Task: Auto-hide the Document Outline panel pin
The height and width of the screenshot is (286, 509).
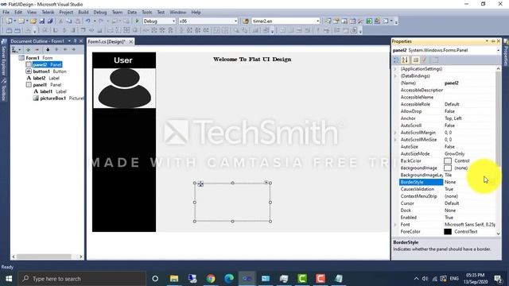Action: click(x=76, y=41)
